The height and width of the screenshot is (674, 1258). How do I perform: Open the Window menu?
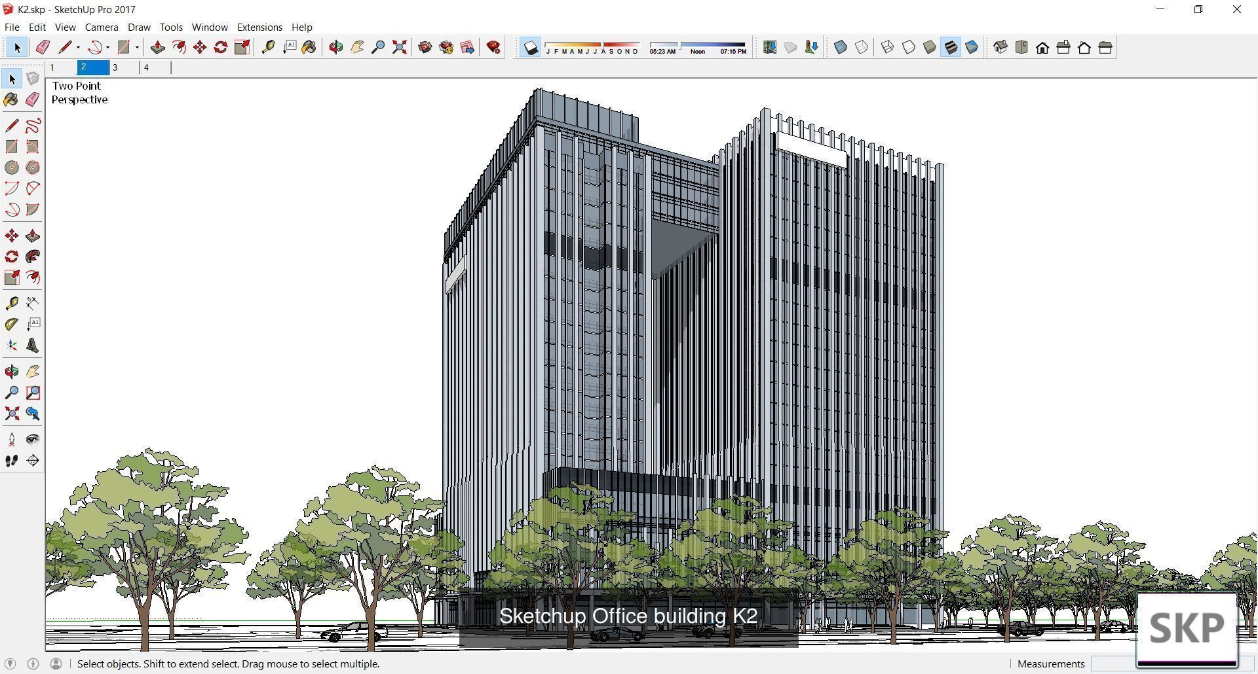coord(210,27)
